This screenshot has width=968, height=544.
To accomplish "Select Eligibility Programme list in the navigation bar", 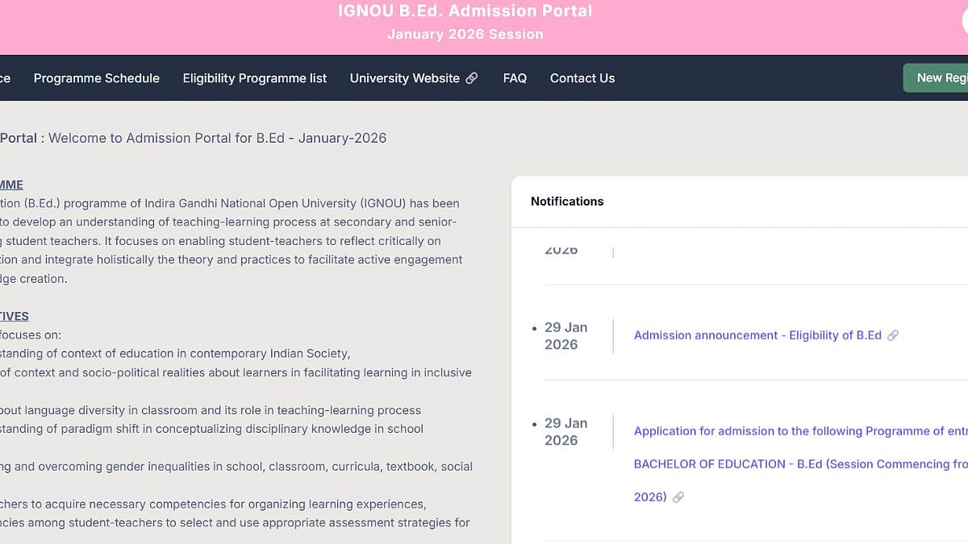I will click(x=255, y=78).
